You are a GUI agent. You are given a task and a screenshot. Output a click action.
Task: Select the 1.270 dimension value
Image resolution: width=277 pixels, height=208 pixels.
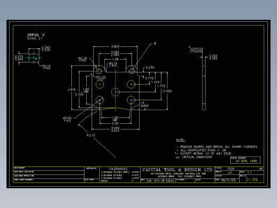[x=155, y=82]
